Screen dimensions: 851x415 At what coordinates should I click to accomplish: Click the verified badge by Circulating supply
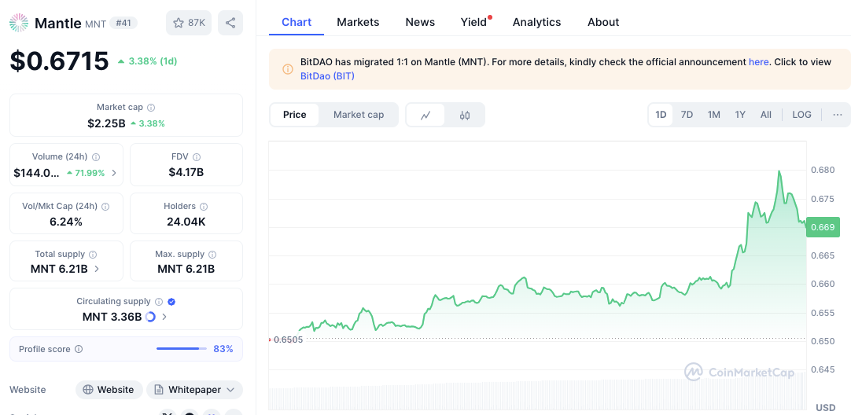pyautogui.click(x=171, y=302)
